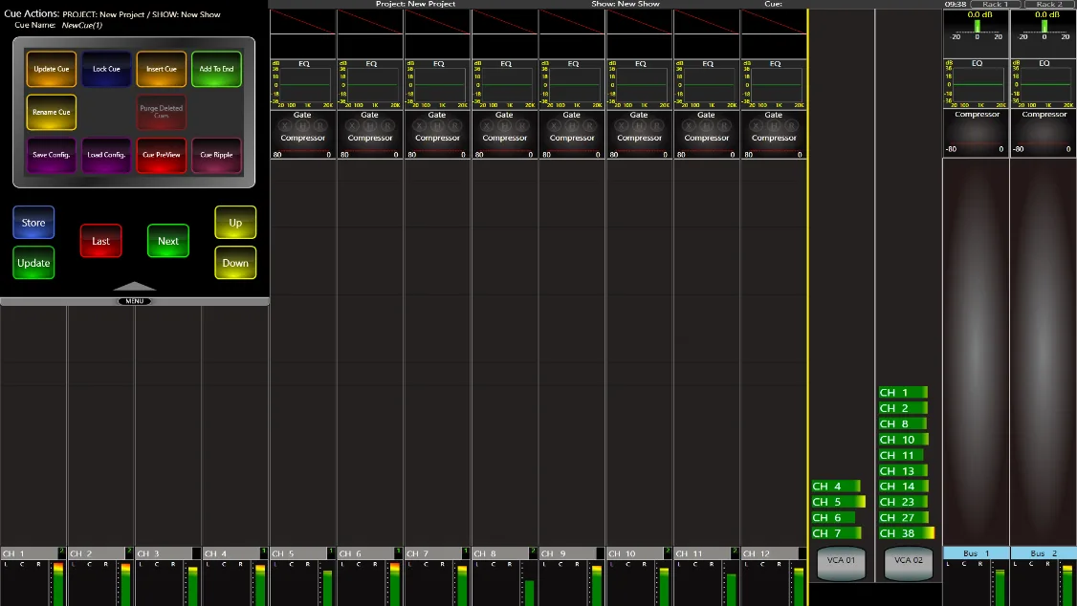Select CH 10 in VCA 02 list
The height and width of the screenshot is (606, 1077).
click(x=904, y=440)
